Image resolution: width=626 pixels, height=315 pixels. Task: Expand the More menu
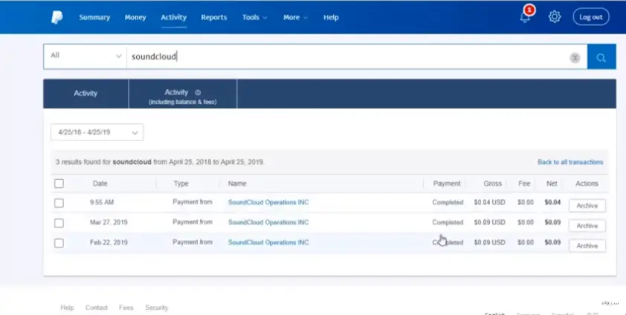pos(295,18)
